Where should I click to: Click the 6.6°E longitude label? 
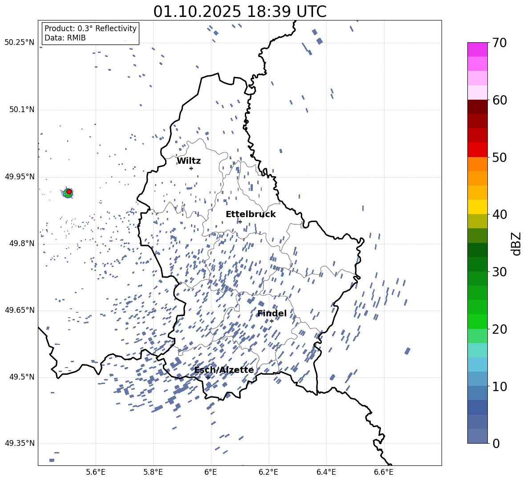click(384, 472)
